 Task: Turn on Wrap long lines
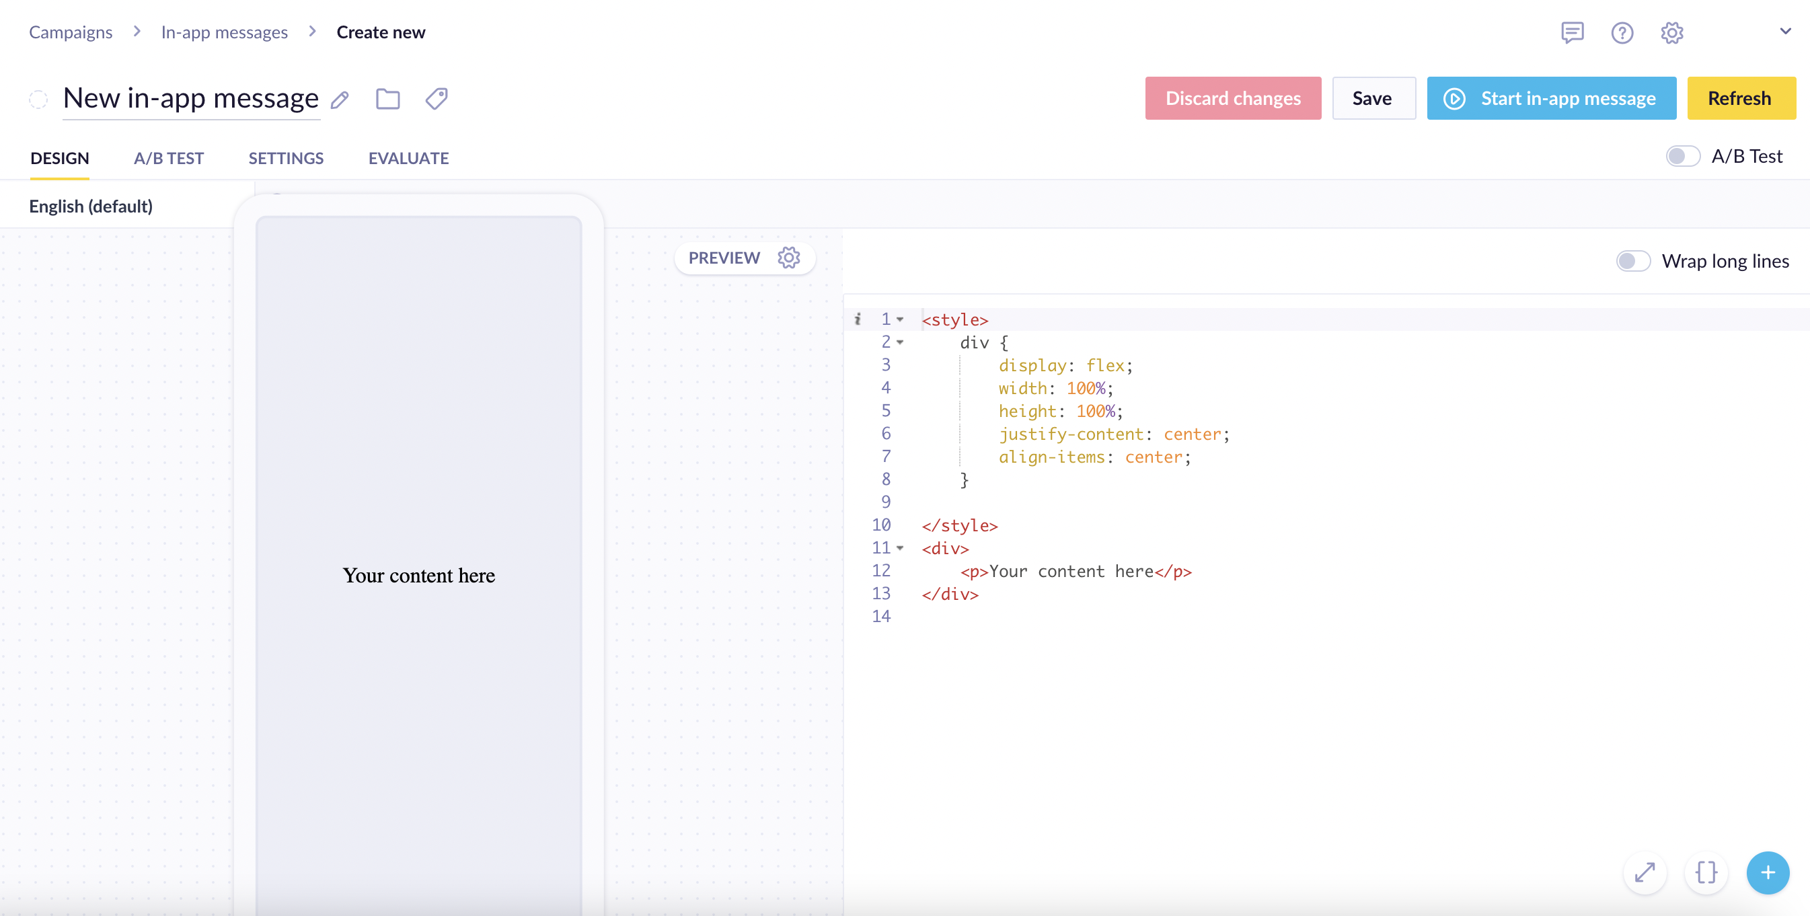(x=1632, y=262)
